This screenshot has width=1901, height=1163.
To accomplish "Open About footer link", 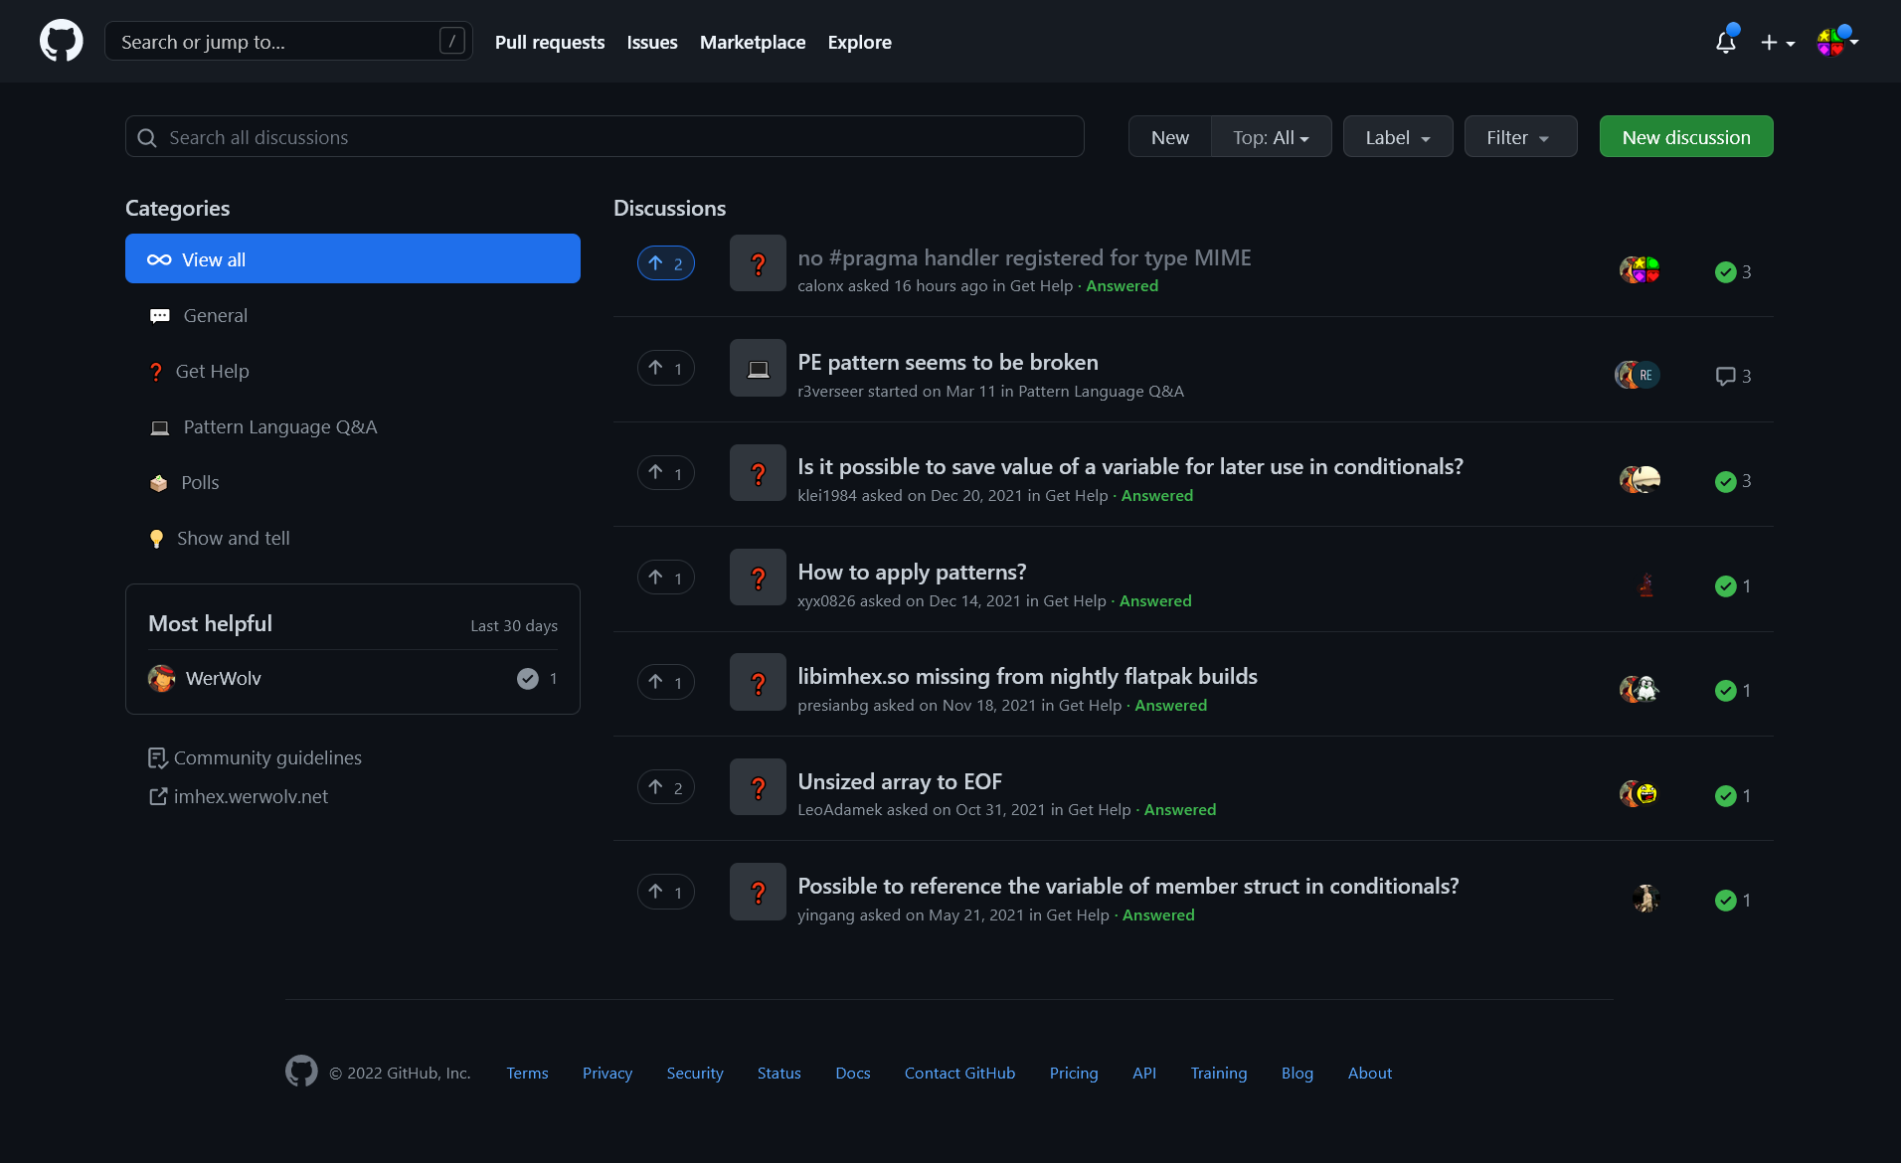I will 1370,1073.
